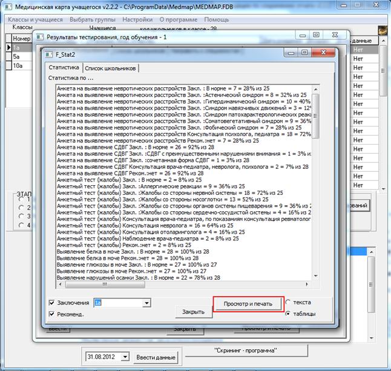Click the Медицинская карта учащегося app icon
The height and width of the screenshot is (371, 391).
point(6,7)
